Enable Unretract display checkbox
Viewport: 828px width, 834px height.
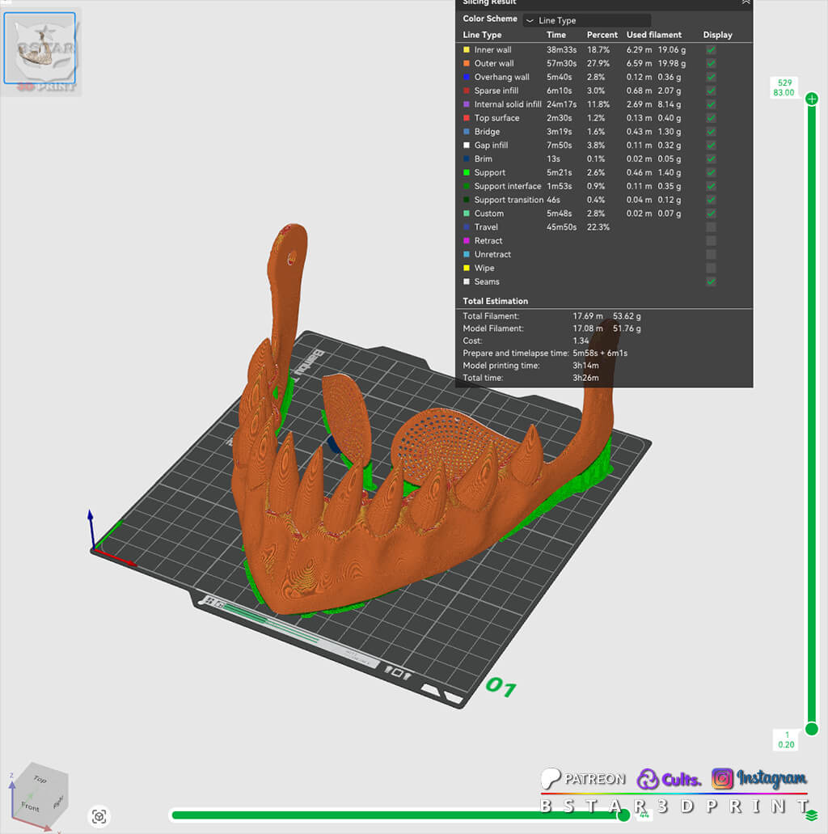(x=711, y=254)
